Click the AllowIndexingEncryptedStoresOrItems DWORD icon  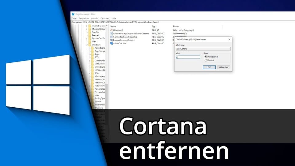click(111, 34)
